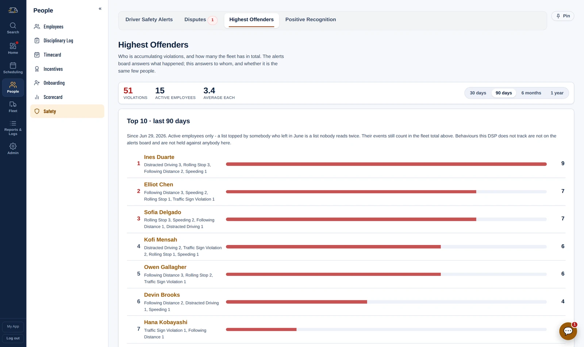Click the Employees sidebar icon
Image resolution: width=584 pixels, height=347 pixels.
(37, 27)
